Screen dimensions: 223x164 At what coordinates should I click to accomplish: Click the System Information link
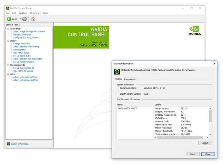click(x=20, y=144)
